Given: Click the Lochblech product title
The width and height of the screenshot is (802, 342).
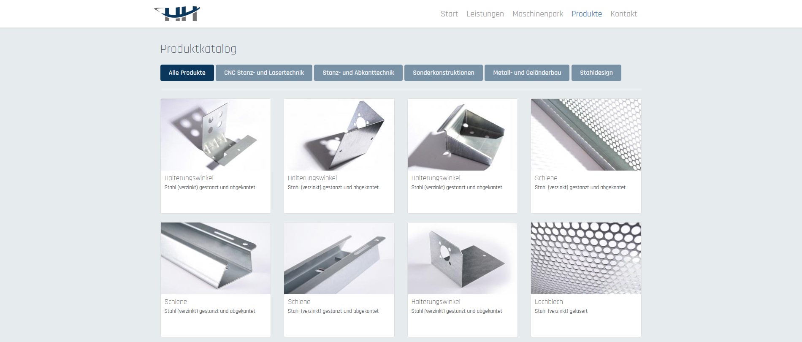Looking at the screenshot, I should (x=549, y=302).
